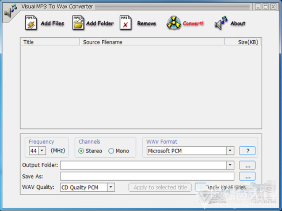Click the question mark help button
This screenshot has height=211, width=282.
click(x=247, y=151)
